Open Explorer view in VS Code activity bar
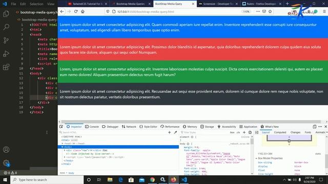The width and height of the screenshot is (328, 184). [x=6, y=14]
